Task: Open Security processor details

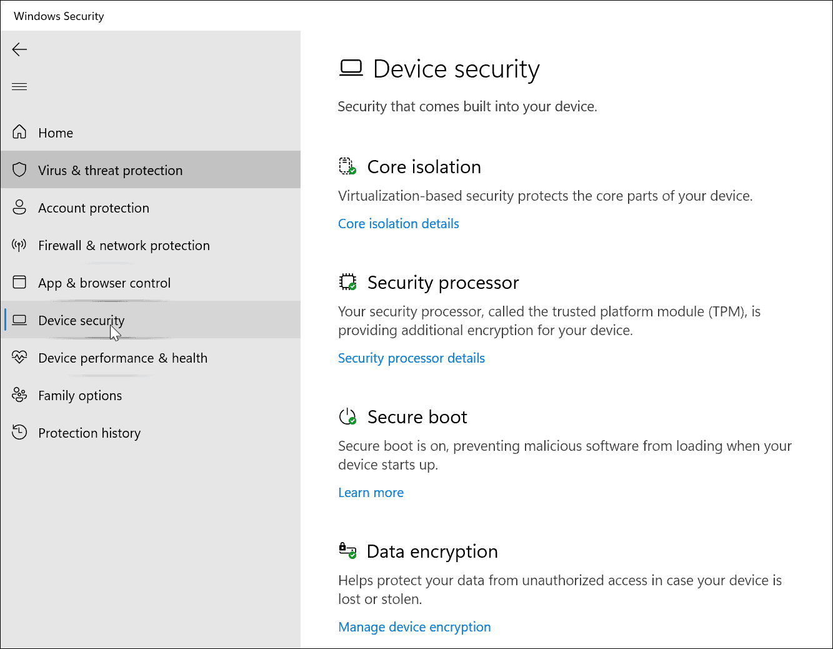Action: pos(411,358)
